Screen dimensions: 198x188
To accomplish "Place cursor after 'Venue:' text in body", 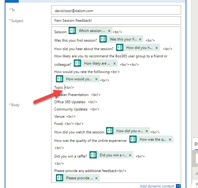I will pyautogui.click(x=65, y=116).
